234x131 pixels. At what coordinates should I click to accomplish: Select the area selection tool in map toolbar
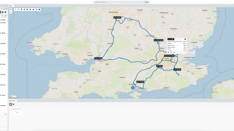[18, 9]
